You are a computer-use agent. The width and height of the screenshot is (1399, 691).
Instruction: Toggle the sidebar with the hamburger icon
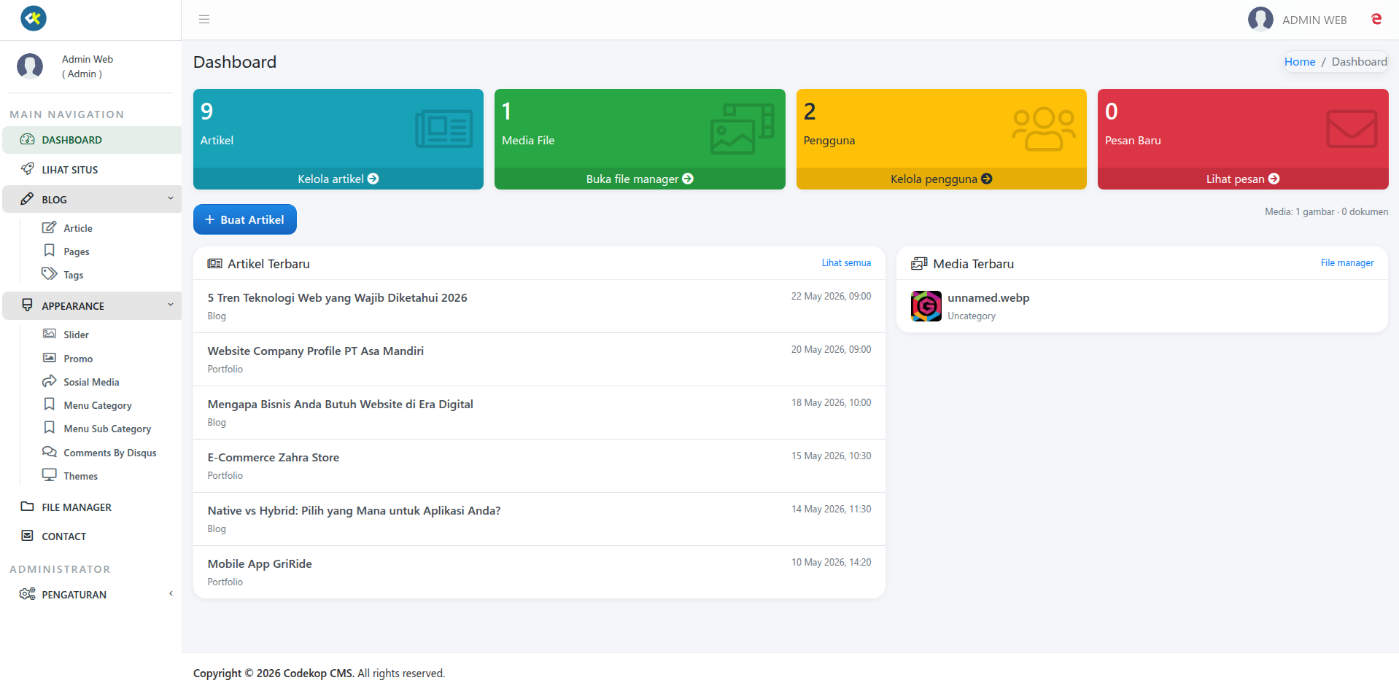click(x=204, y=20)
